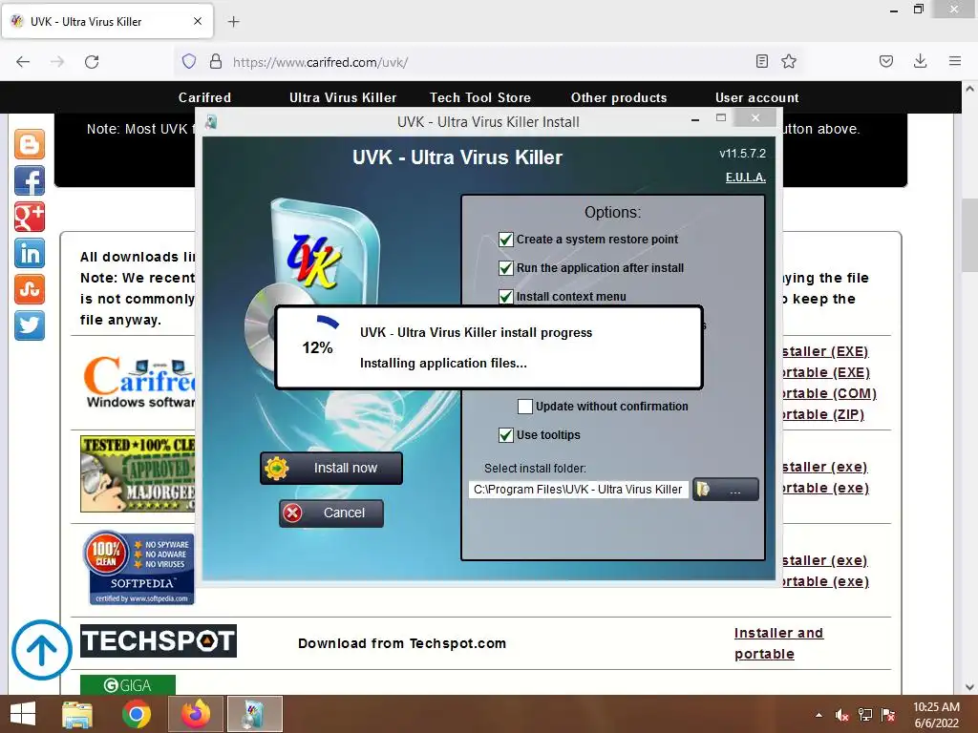Screen dimensions: 978x733
Task: Show hidden tray icons arrow
Action: click(819, 715)
